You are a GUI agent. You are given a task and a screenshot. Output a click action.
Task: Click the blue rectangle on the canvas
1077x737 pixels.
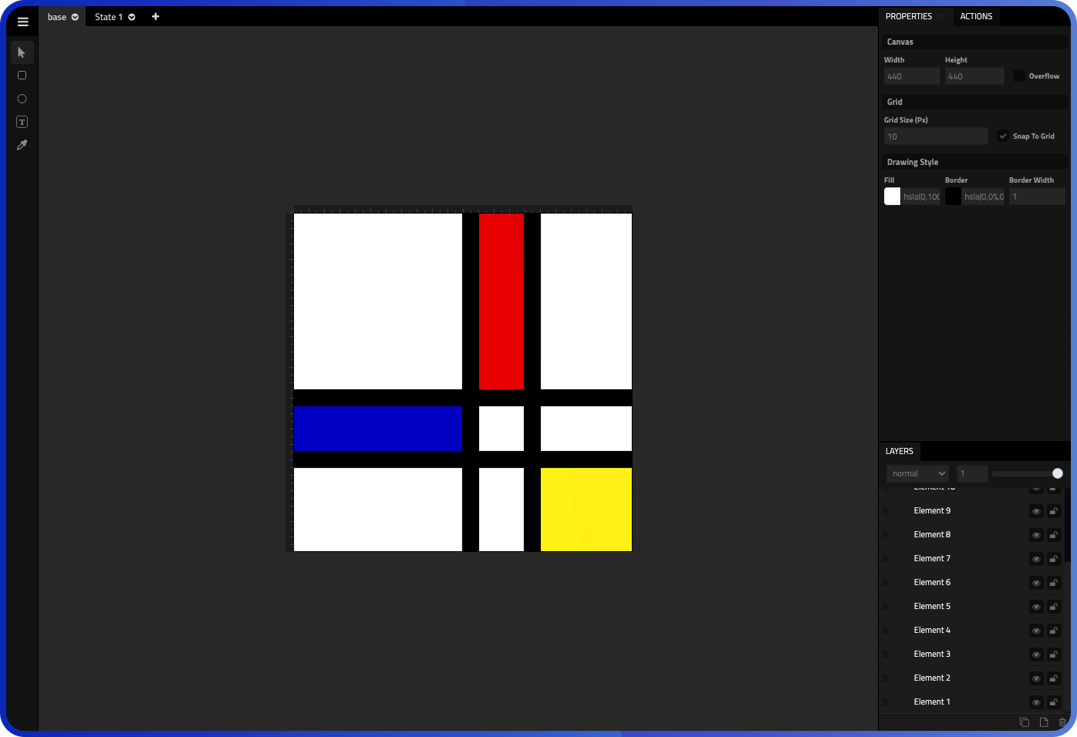point(378,429)
